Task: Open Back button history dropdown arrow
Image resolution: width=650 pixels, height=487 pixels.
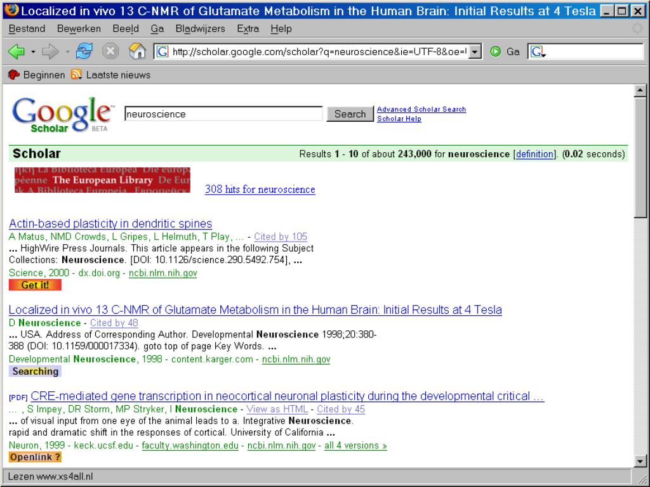Action: coord(33,52)
